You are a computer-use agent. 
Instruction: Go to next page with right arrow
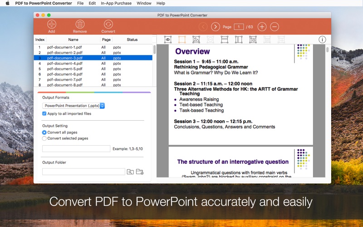pos(216,27)
